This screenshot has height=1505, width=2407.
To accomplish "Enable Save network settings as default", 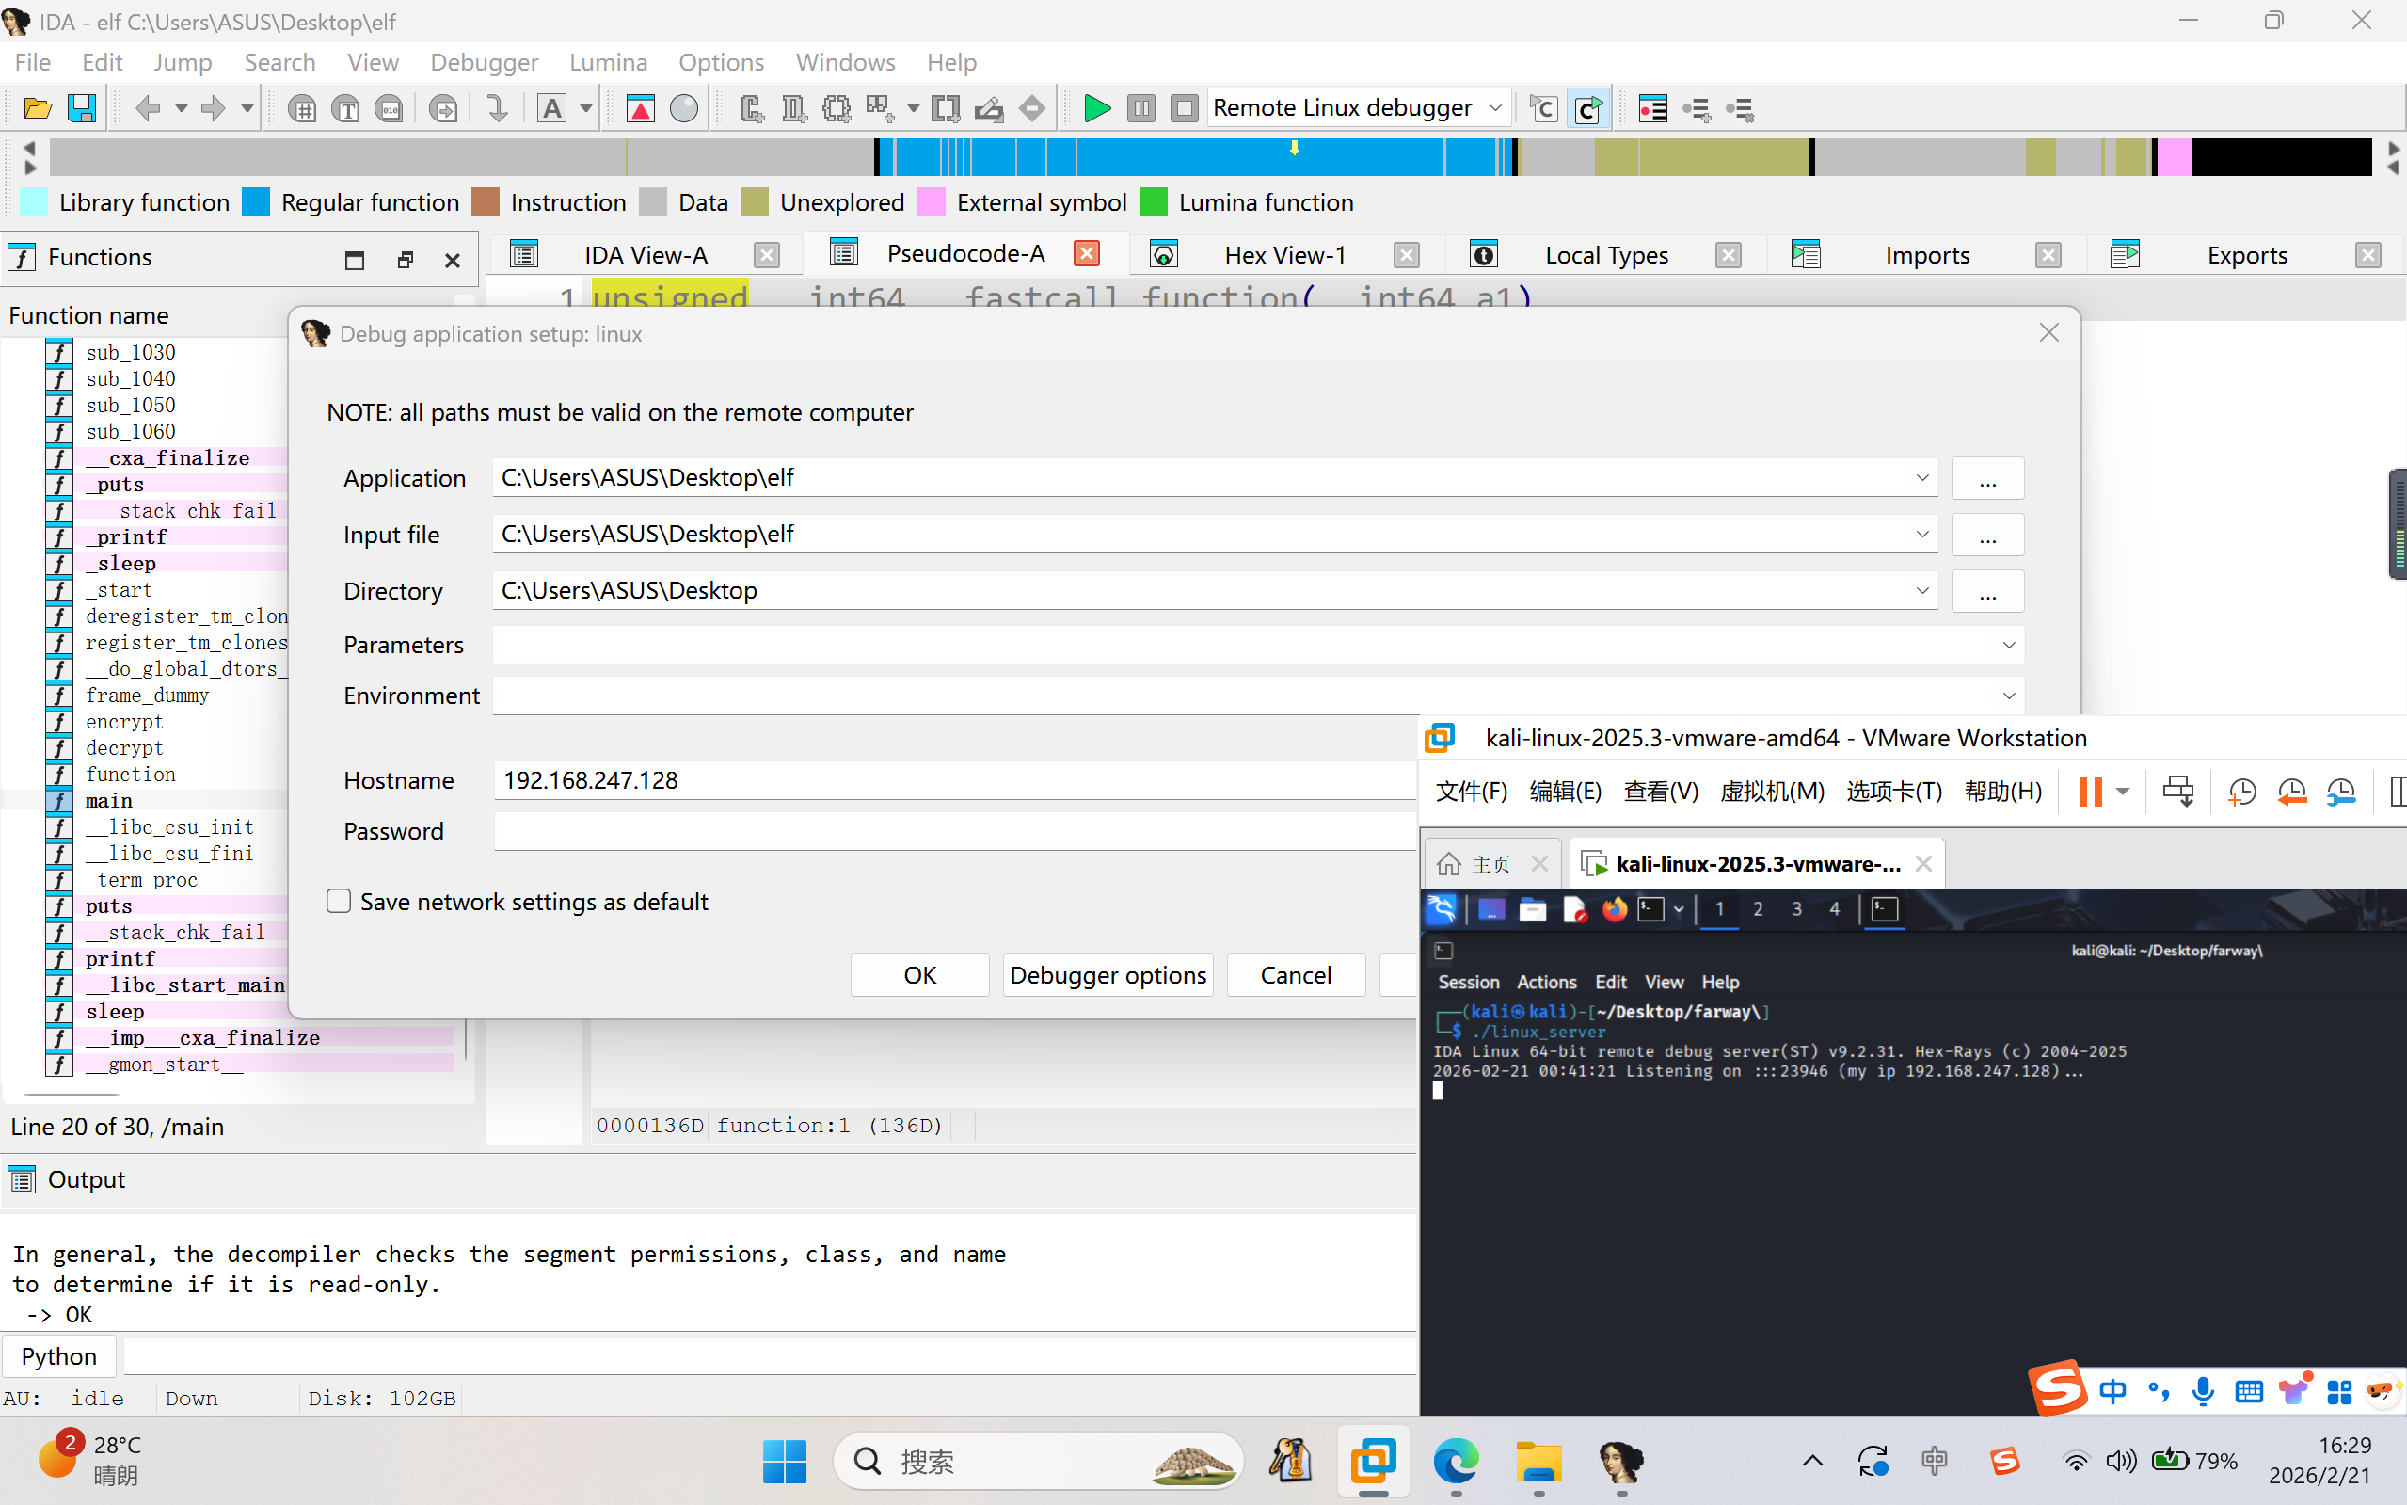I will coord(340,901).
